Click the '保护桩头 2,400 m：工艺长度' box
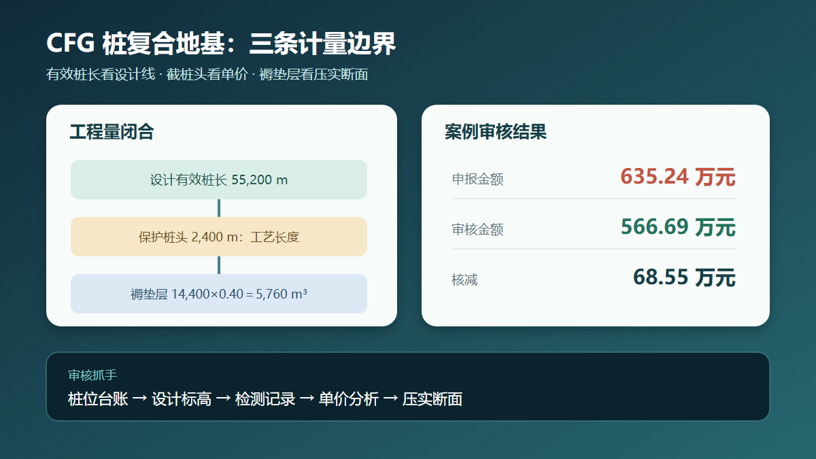The width and height of the screenshot is (816, 459). coord(219,237)
